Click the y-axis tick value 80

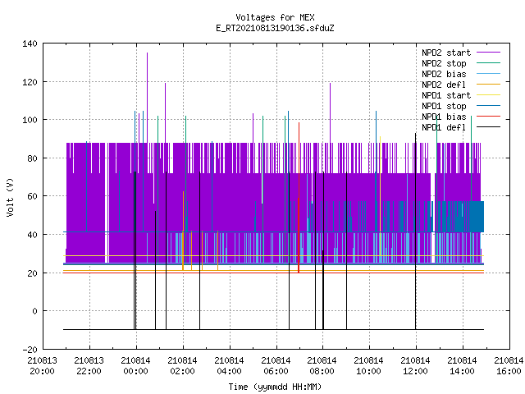click(x=33, y=158)
